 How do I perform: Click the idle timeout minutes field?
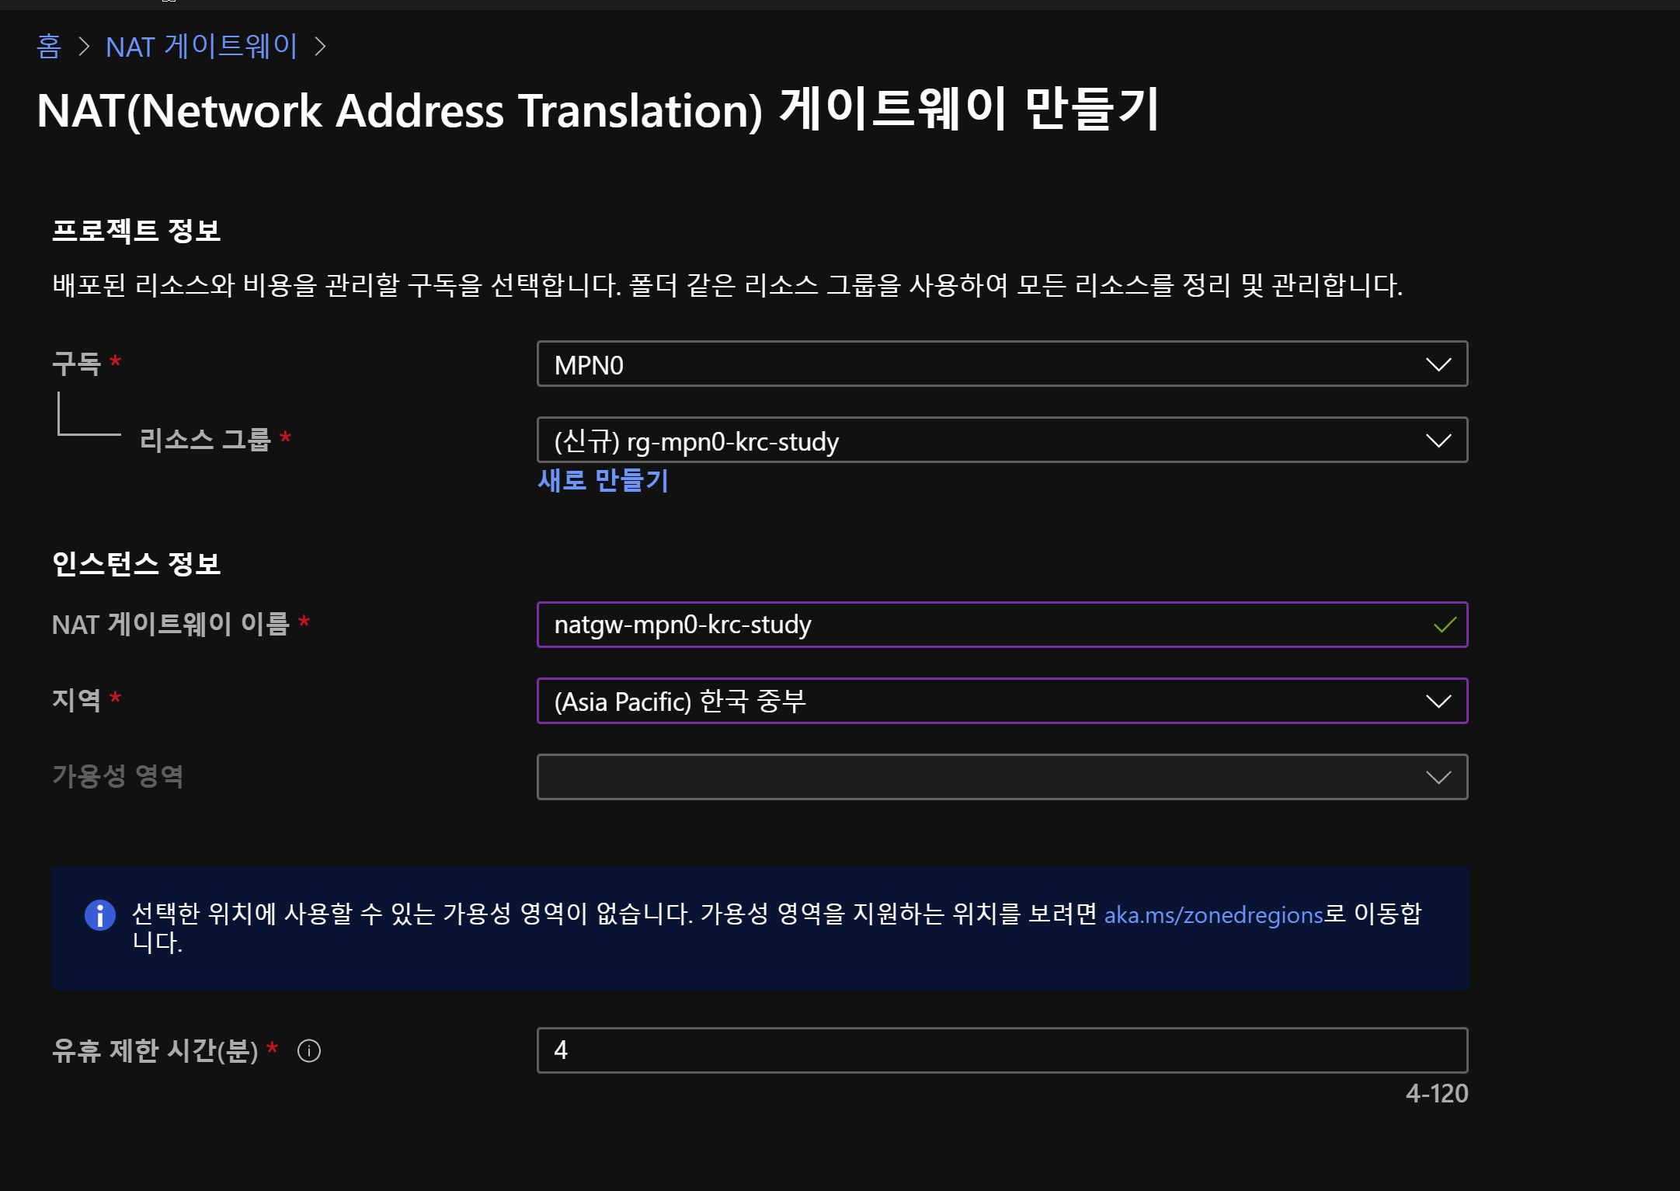pos(1001,1050)
